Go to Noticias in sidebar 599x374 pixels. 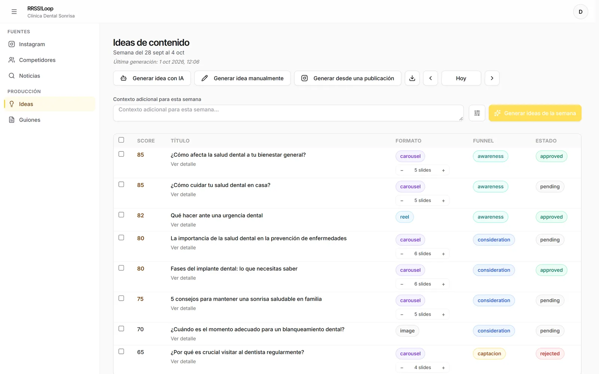tap(49, 76)
